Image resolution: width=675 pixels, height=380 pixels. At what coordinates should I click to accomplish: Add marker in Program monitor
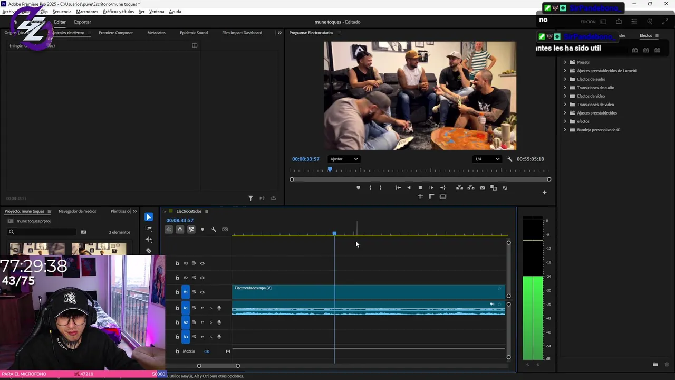[x=359, y=188]
